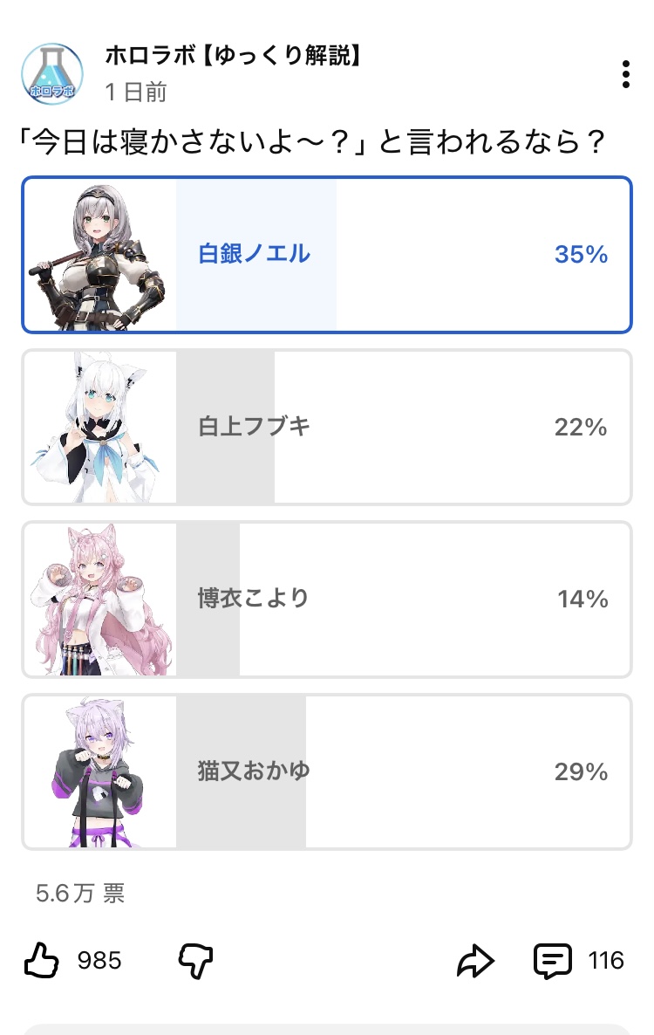Screen dimensions: 654x1035
Task: Open the ホロラボ【ゆっくり解説】 channel name
Action: [233, 57]
